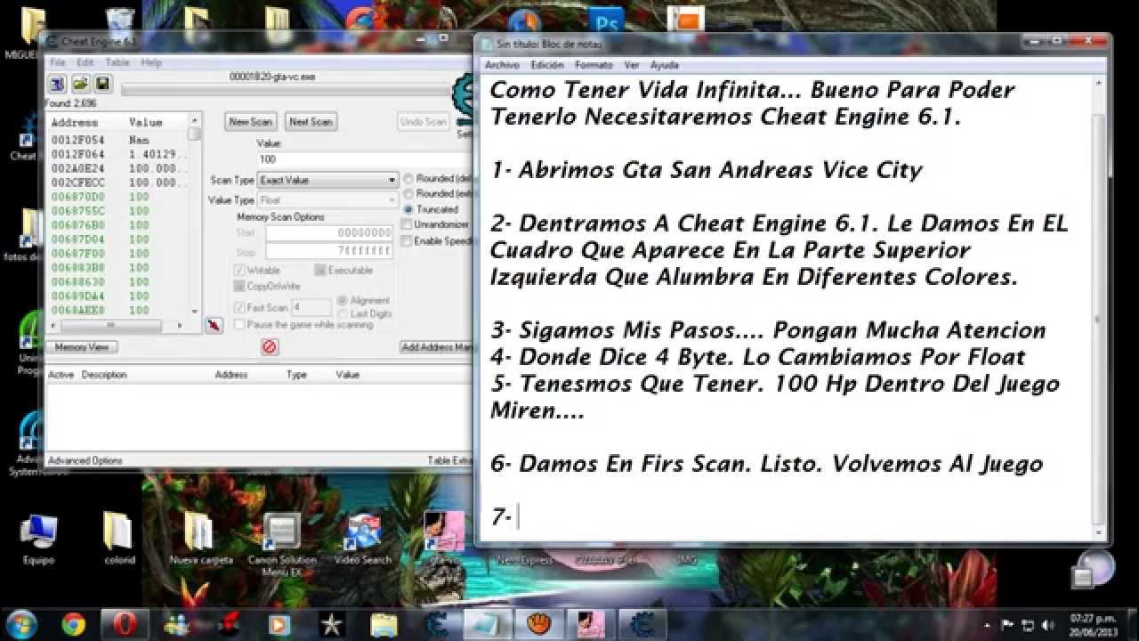Check Pause the game while scanning

point(238,325)
